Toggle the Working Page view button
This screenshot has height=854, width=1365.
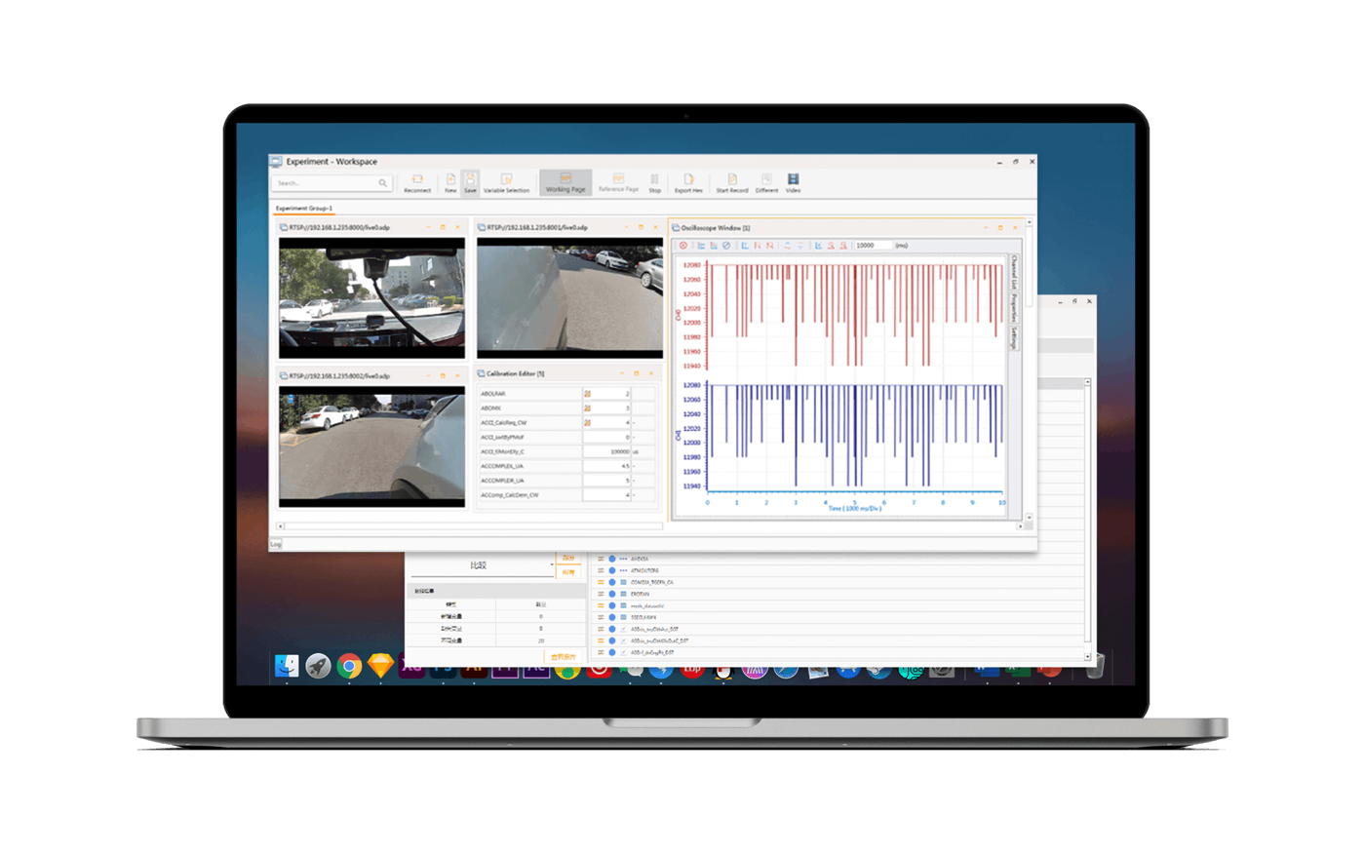pyautogui.click(x=565, y=182)
